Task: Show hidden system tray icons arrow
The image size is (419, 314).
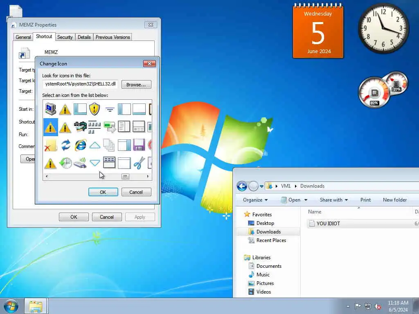Action: (x=348, y=307)
